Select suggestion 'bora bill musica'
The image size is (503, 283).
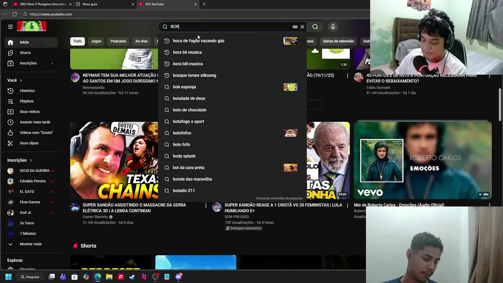(232, 64)
